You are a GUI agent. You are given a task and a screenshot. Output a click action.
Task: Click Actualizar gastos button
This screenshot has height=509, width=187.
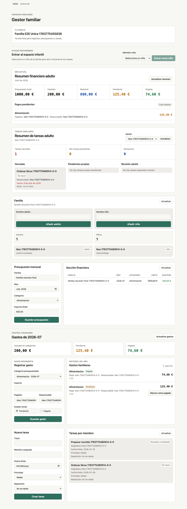(x=165, y=337)
